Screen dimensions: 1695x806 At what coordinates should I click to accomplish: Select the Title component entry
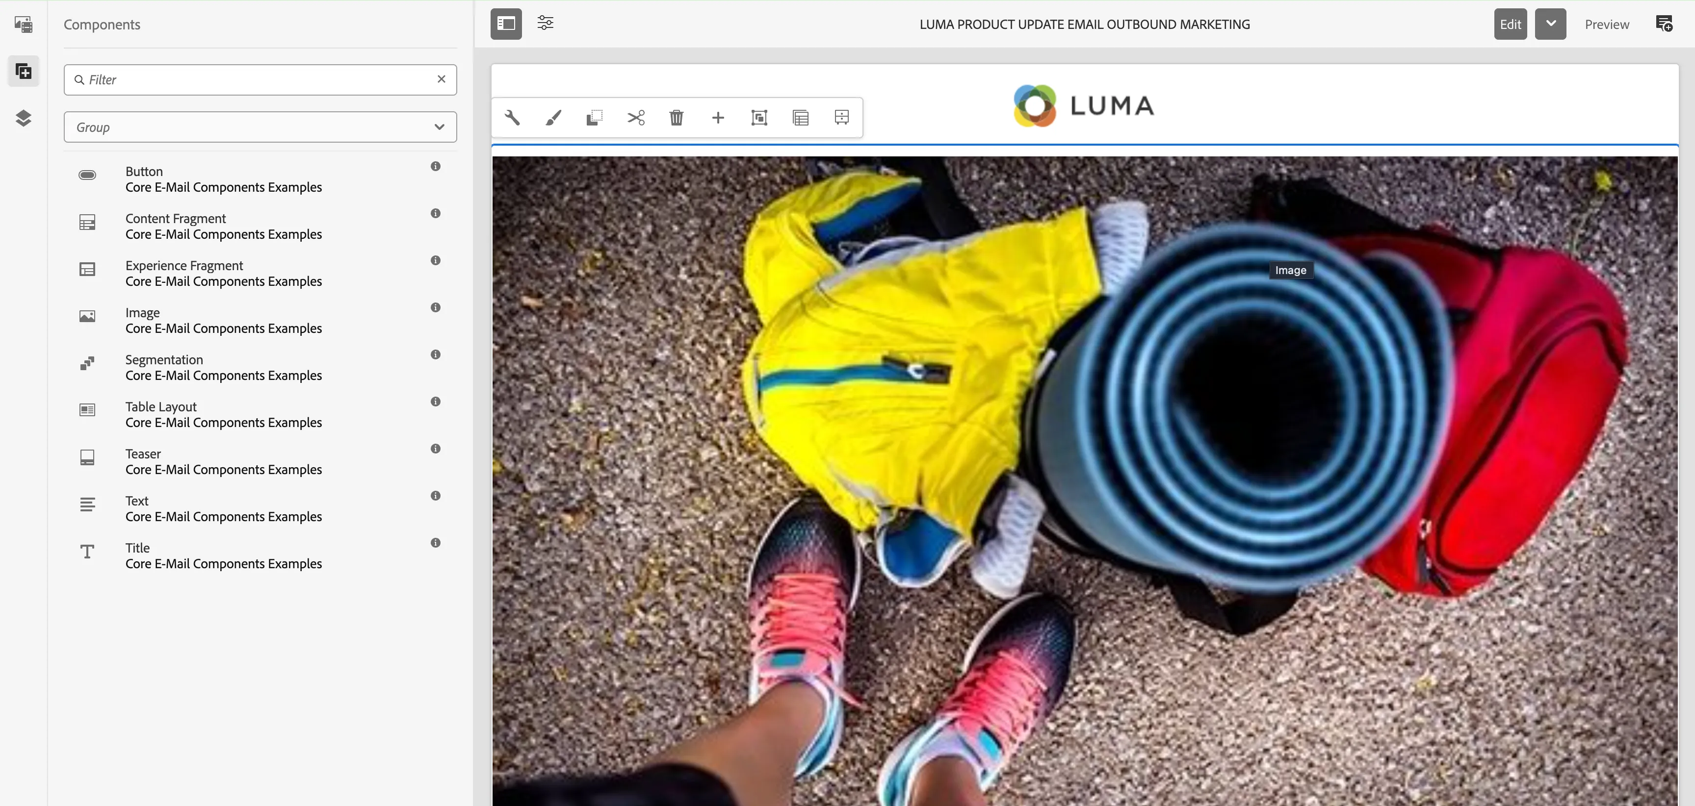tap(260, 555)
